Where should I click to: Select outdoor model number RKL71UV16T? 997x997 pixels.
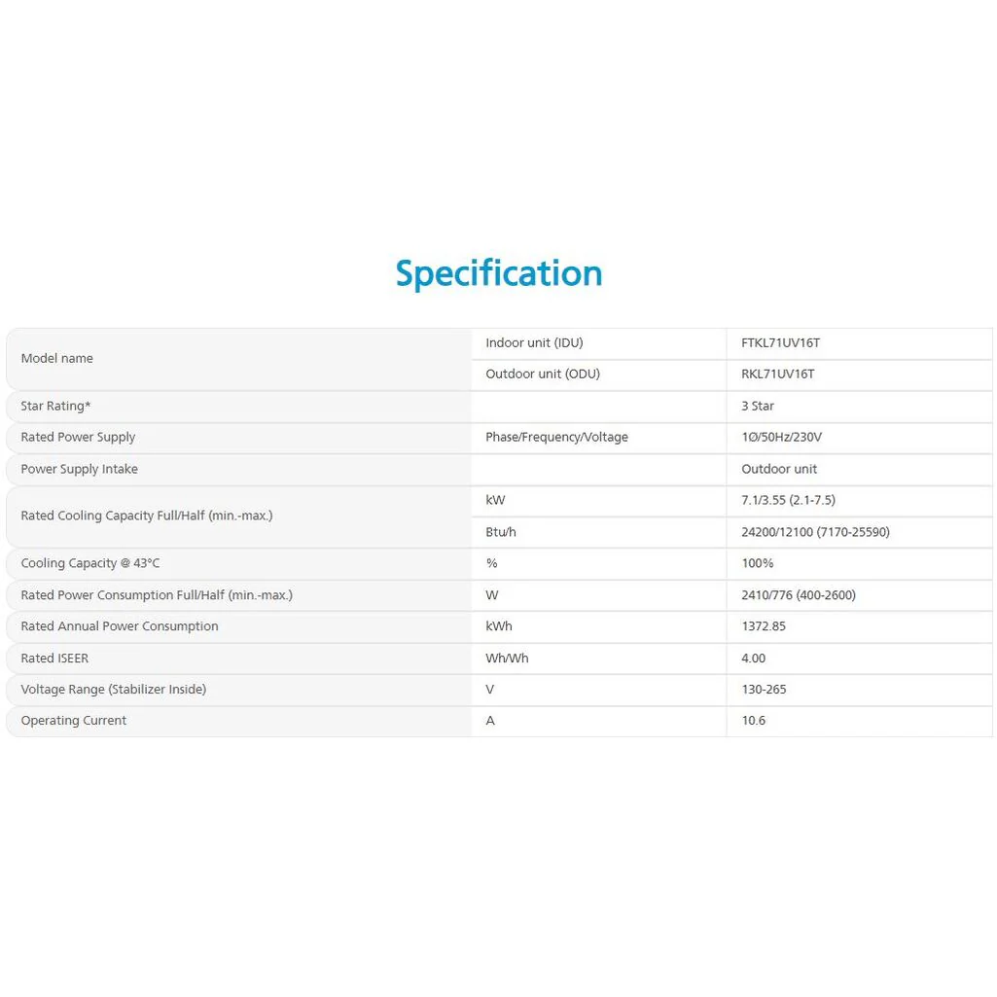(777, 374)
